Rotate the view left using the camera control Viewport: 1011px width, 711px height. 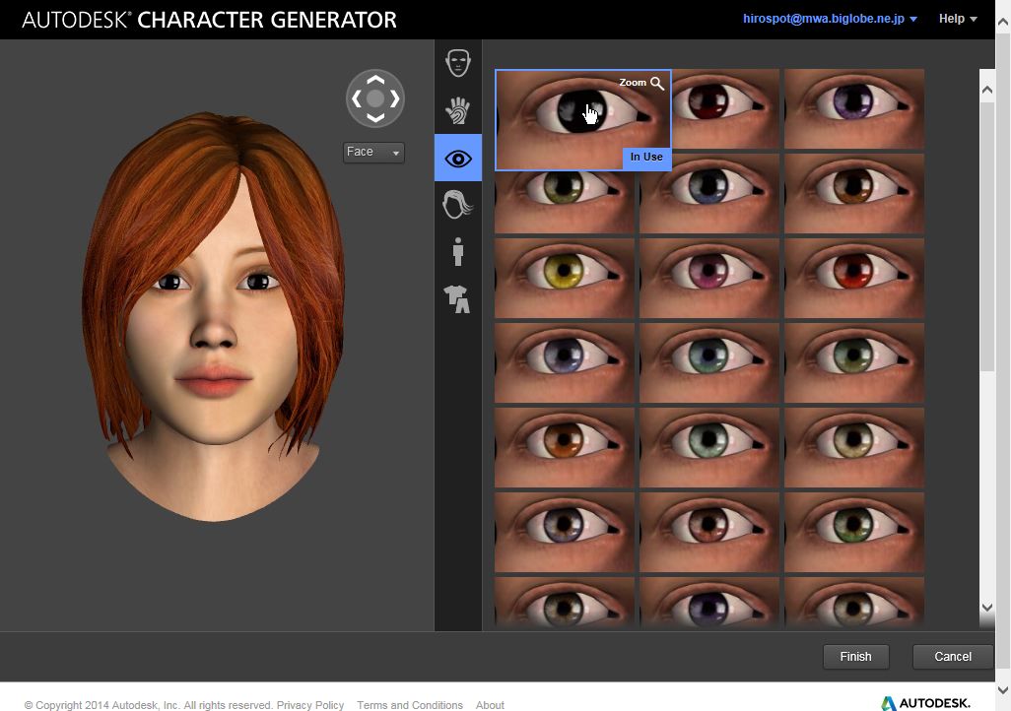click(x=355, y=98)
